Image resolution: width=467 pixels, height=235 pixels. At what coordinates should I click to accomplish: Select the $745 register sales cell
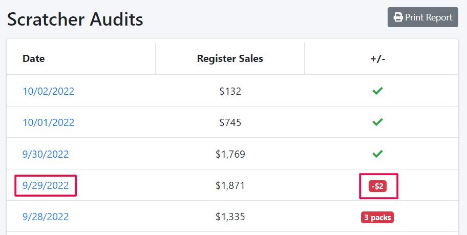coord(230,122)
